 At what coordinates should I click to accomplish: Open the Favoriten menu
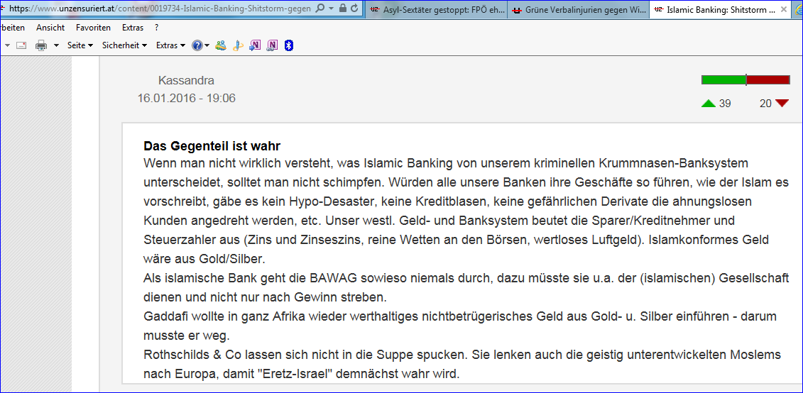[x=93, y=27]
